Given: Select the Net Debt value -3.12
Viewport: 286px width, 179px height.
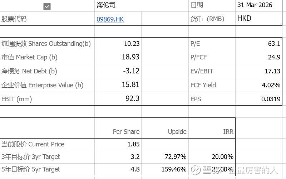Looking at the screenshot, I should coord(131,71).
